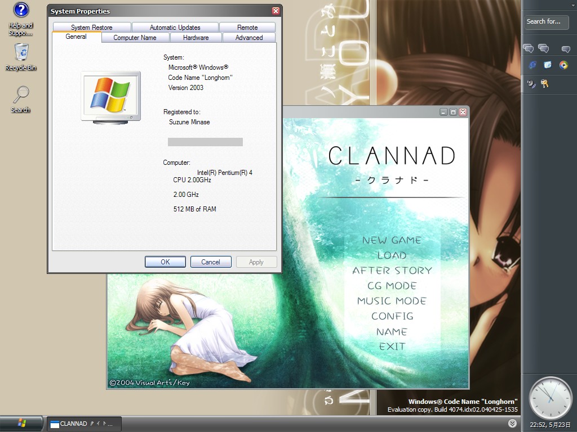Click the speaker icon in the sidebar
This screenshot has height=432, width=577.
[x=530, y=83]
